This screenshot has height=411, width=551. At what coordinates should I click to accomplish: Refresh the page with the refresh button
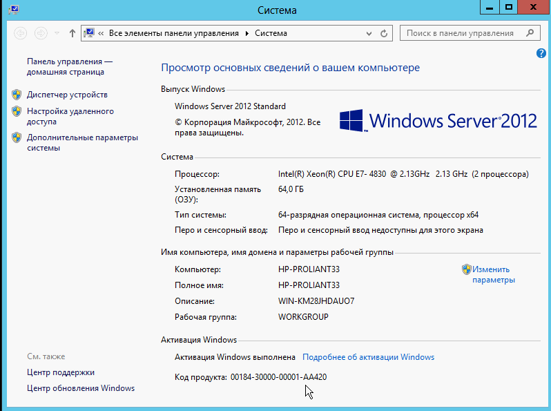(x=384, y=33)
